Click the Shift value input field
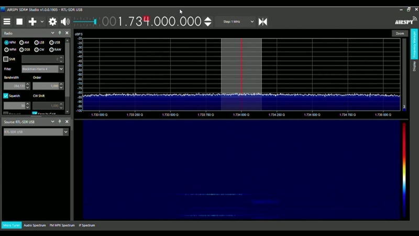The height and width of the screenshot is (236, 419). point(40,59)
